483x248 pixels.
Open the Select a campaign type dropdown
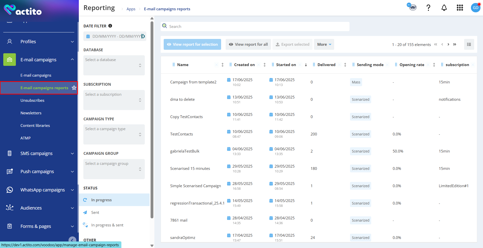[114, 134]
